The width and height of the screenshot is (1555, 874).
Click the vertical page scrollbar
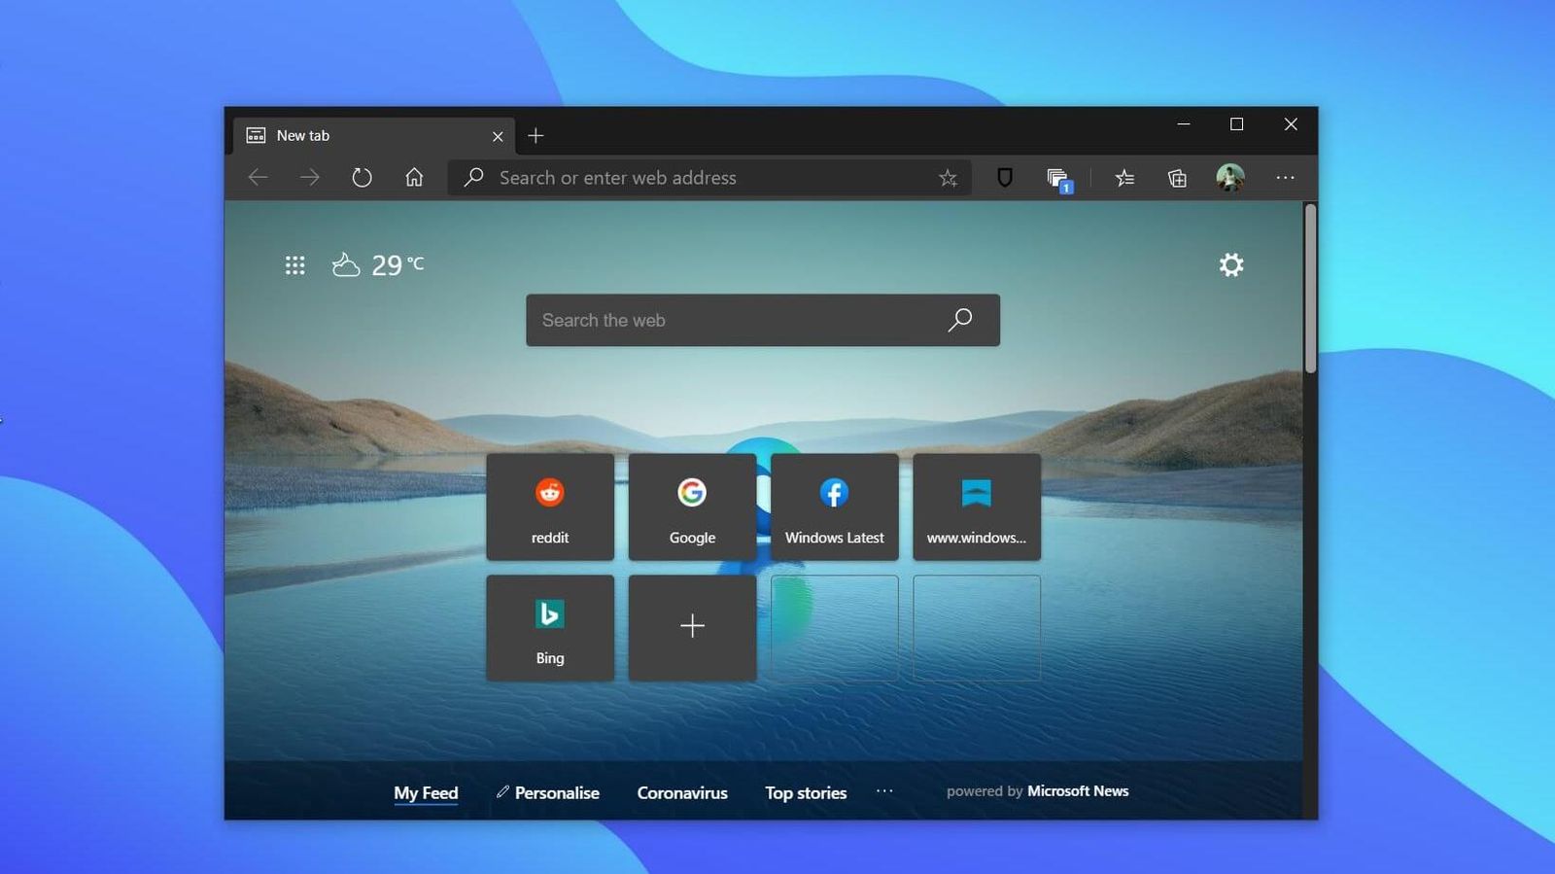(1310, 289)
